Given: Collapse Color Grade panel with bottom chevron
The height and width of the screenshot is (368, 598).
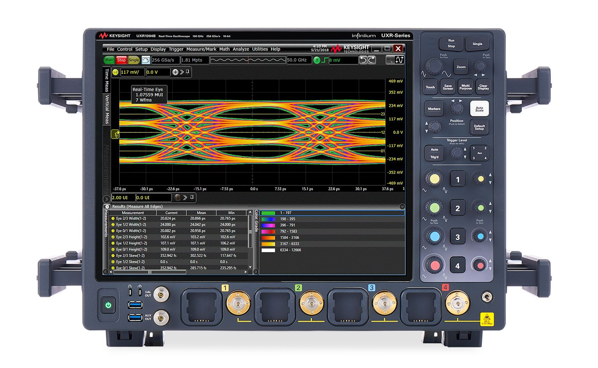Looking at the screenshot, I should [256, 272].
